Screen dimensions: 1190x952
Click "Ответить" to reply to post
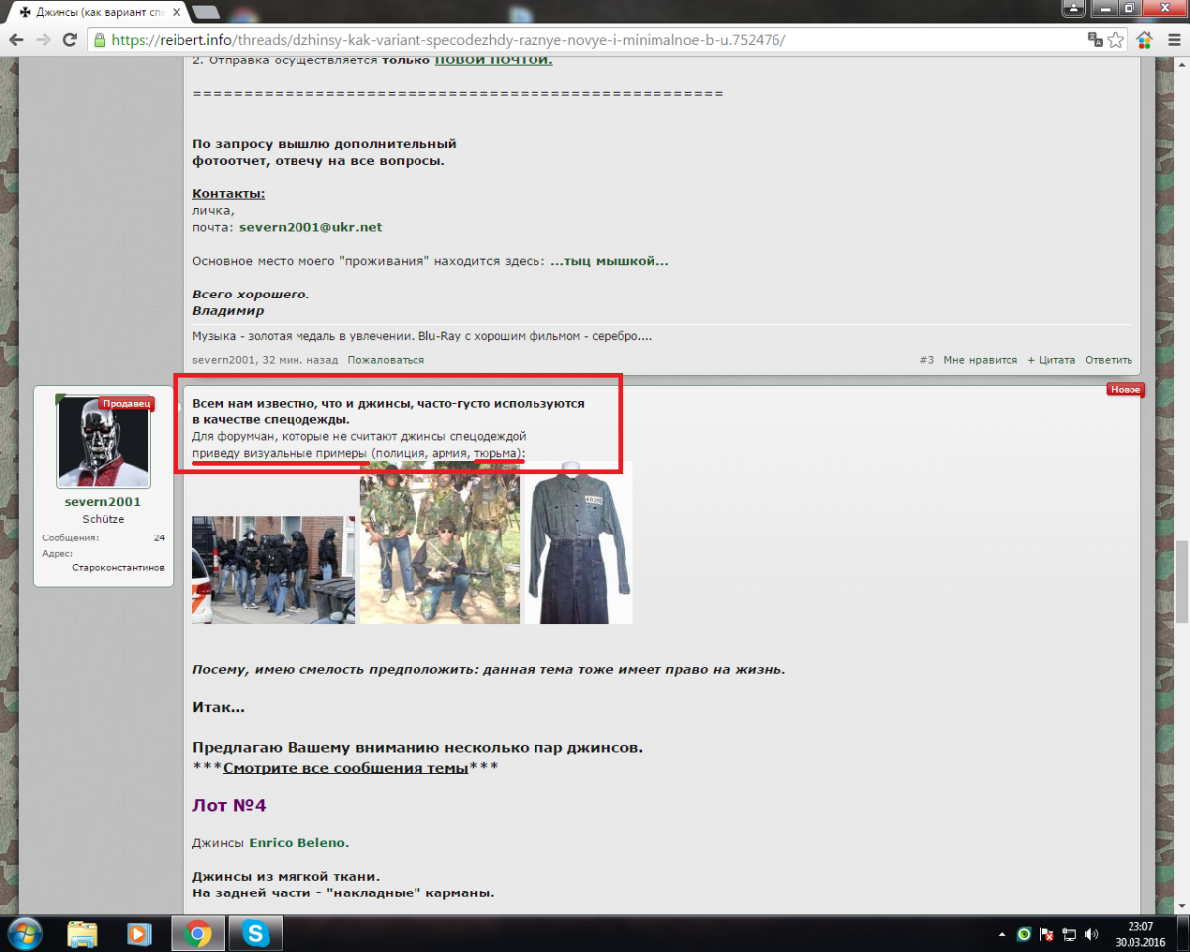(1108, 360)
